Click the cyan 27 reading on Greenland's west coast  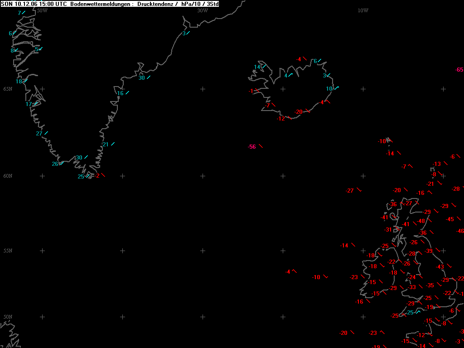39,134
